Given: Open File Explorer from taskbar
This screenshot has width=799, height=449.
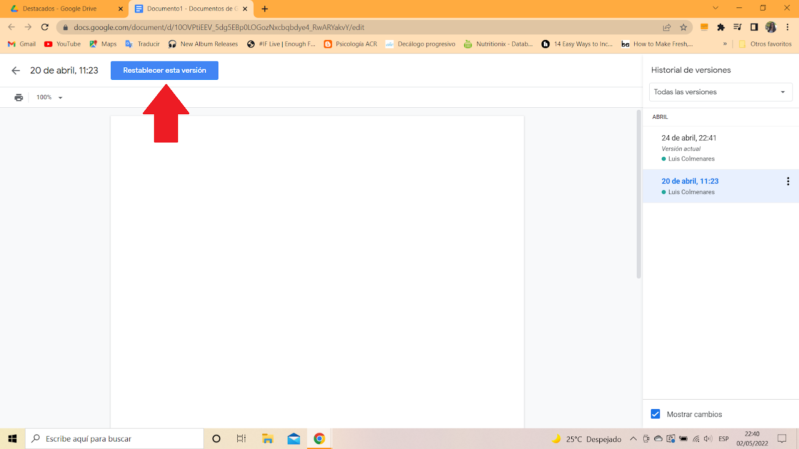Looking at the screenshot, I should [x=268, y=439].
